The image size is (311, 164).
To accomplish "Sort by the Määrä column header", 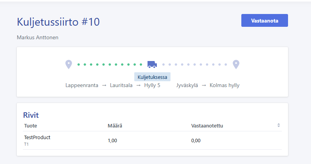I will click(115, 126).
